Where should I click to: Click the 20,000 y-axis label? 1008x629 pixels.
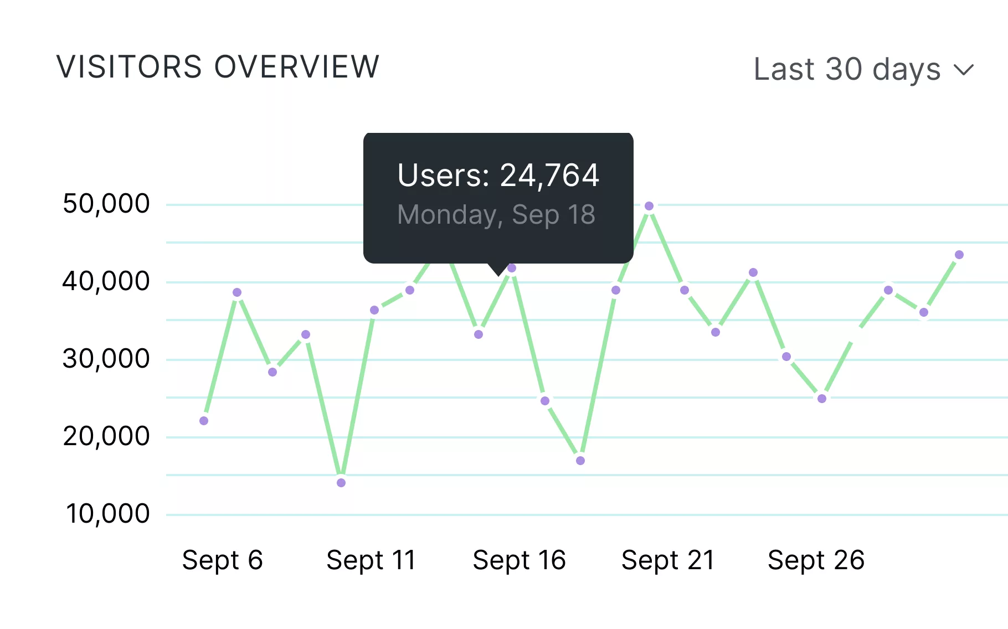point(106,436)
